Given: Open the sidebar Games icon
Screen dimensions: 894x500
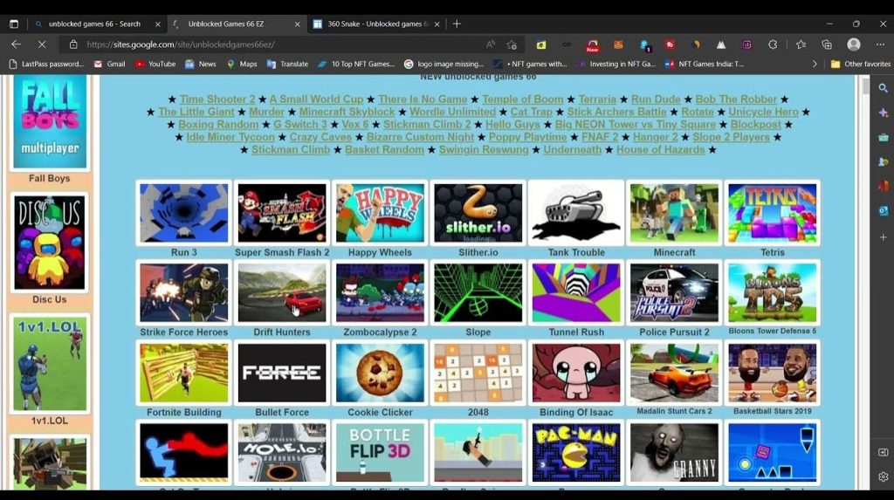Looking at the screenshot, I should (883, 162).
